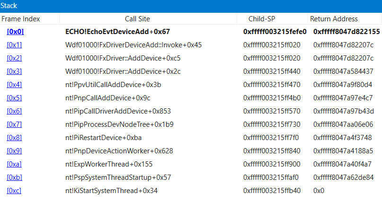Open frame [0x6] link

coord(14,111)
